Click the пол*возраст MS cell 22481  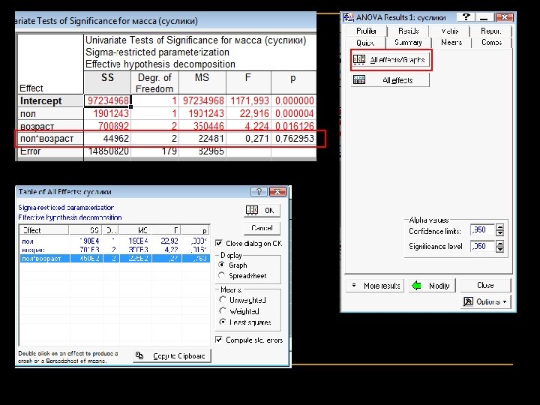point(202,139)
